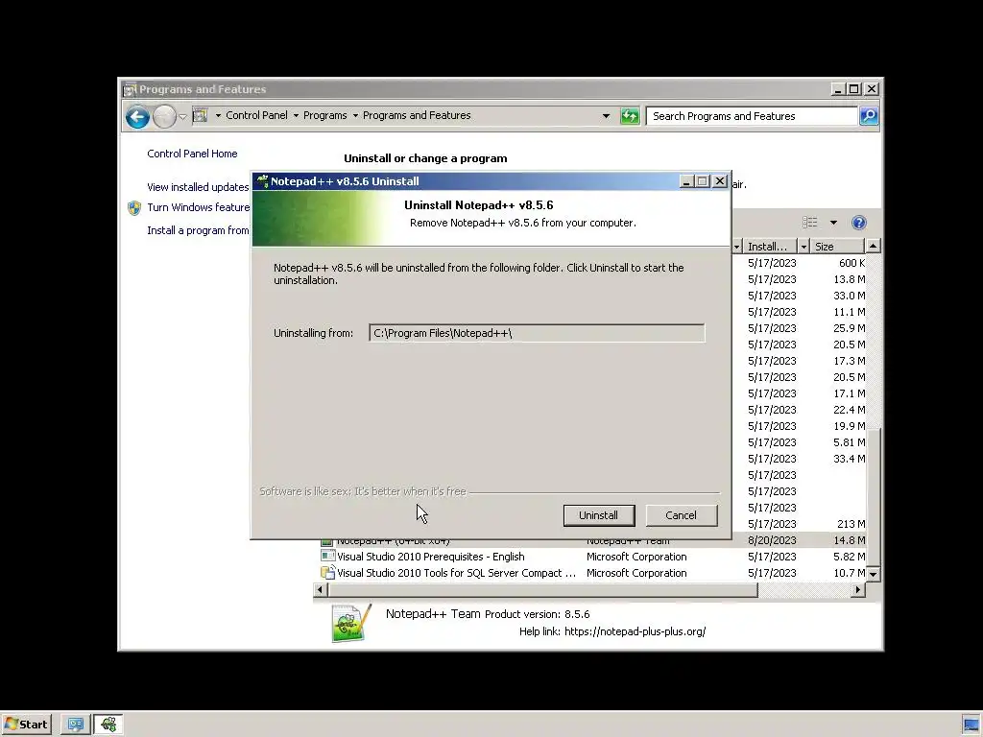Click the Notepad++ uninstall dialog title icon

pyautogui.click(x=263, y=181)
